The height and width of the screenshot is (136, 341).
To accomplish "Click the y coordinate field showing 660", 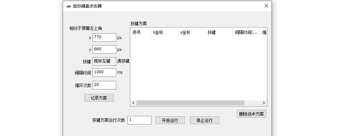I will (104, 49).
